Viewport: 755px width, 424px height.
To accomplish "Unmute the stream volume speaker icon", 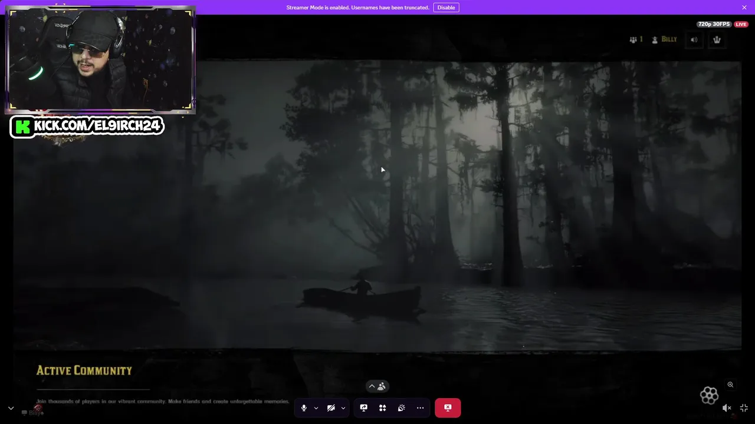I will [x=727, y=408].
